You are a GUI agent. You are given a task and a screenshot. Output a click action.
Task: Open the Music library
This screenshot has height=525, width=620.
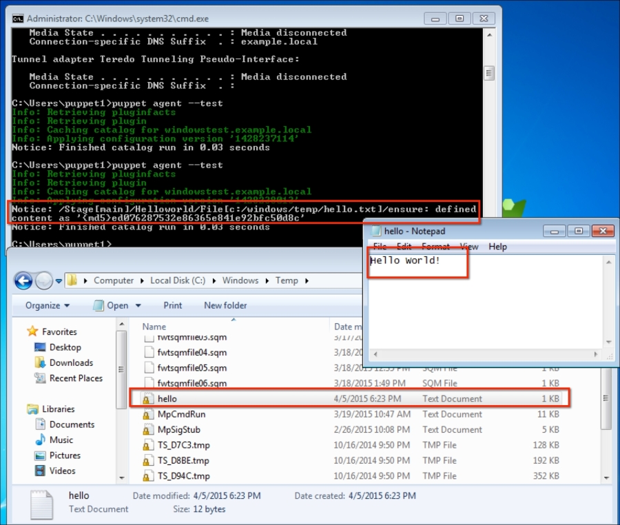point(61,440)
